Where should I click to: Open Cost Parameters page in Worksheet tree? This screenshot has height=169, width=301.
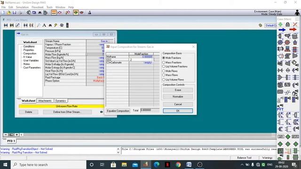tap(32, 68)
